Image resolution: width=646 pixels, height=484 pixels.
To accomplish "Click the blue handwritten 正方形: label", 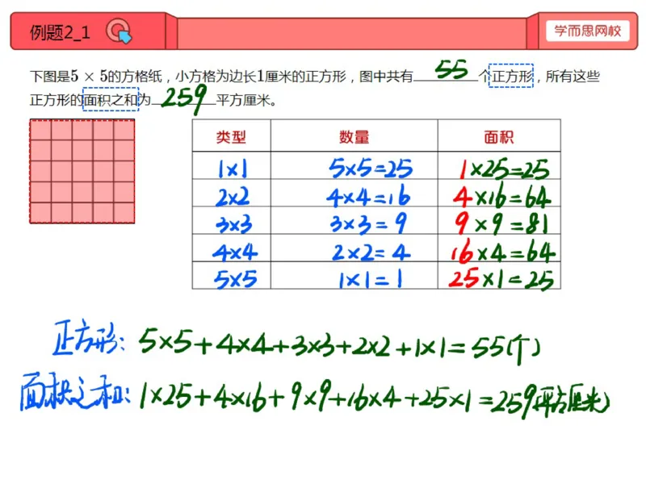I will [88, 337].
